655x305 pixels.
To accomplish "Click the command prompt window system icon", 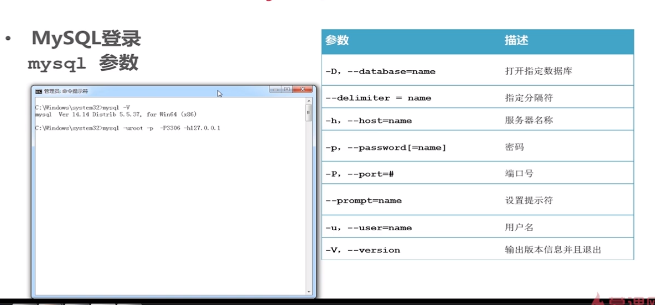I will click(38, 91).
